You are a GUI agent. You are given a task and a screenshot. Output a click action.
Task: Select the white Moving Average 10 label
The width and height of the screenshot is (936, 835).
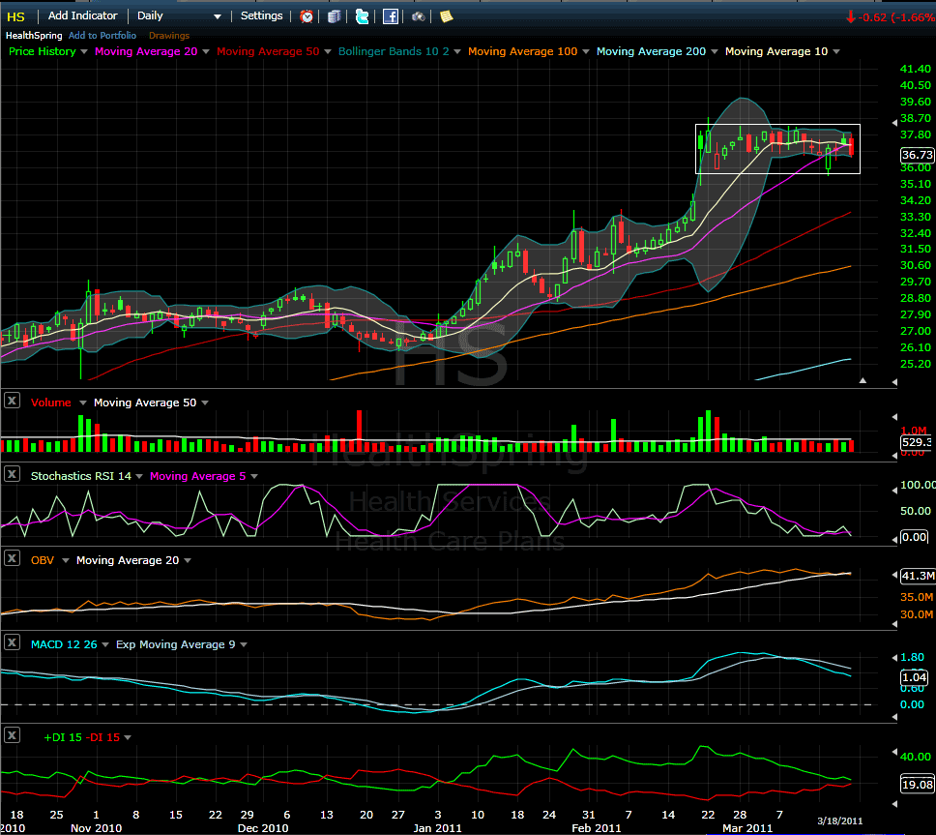point(776,51)
